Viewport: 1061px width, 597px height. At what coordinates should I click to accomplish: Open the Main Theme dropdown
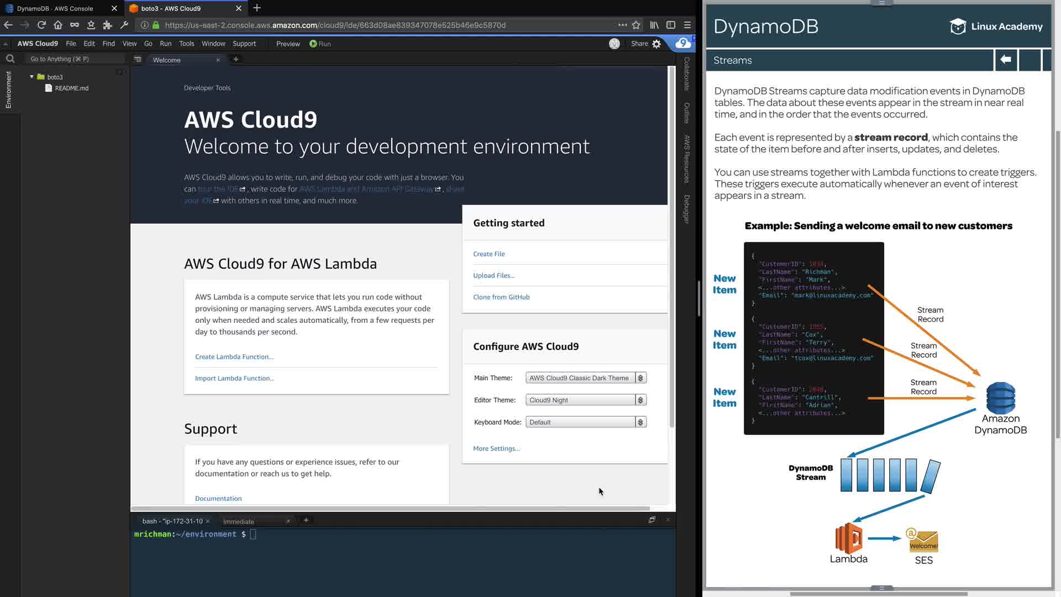[586, 378]
